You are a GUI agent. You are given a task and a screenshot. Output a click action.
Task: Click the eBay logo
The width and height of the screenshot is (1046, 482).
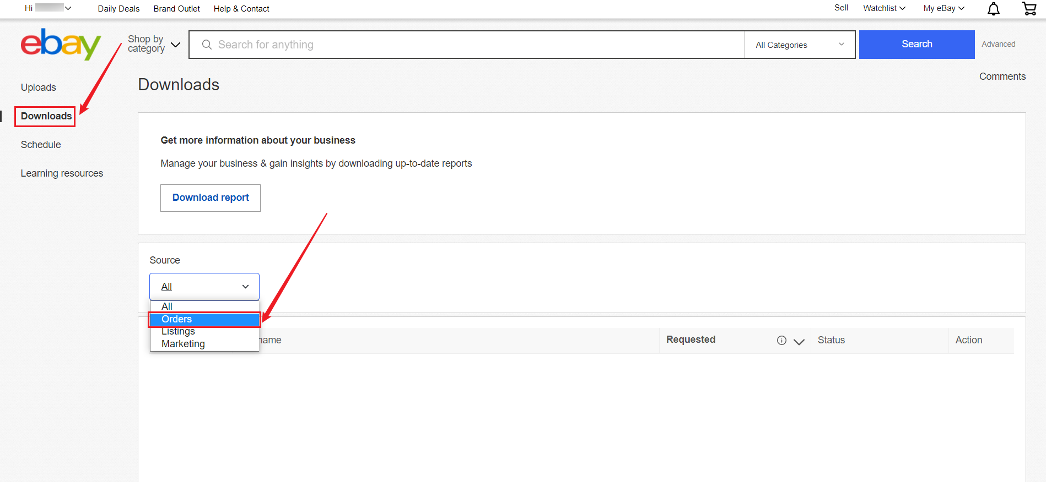(61, 44)
